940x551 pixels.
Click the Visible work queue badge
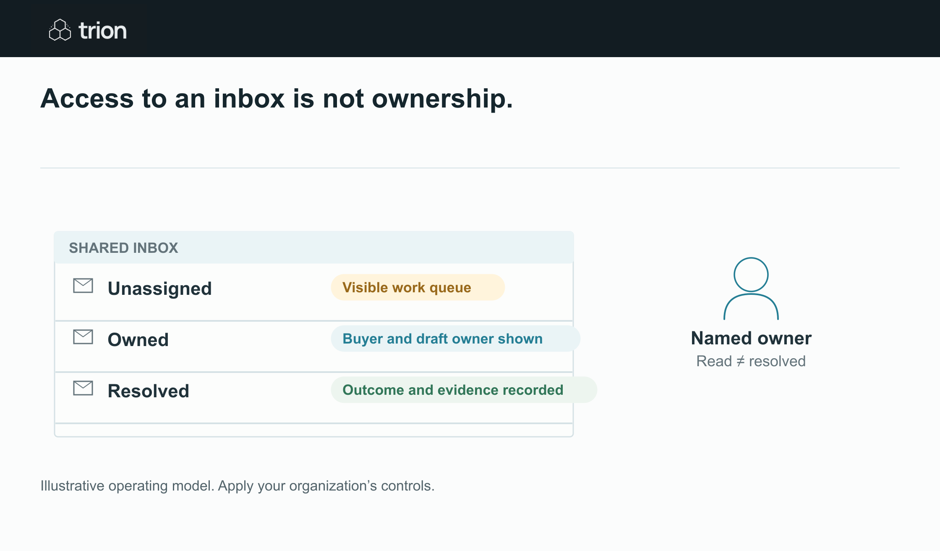coord(418,287)
